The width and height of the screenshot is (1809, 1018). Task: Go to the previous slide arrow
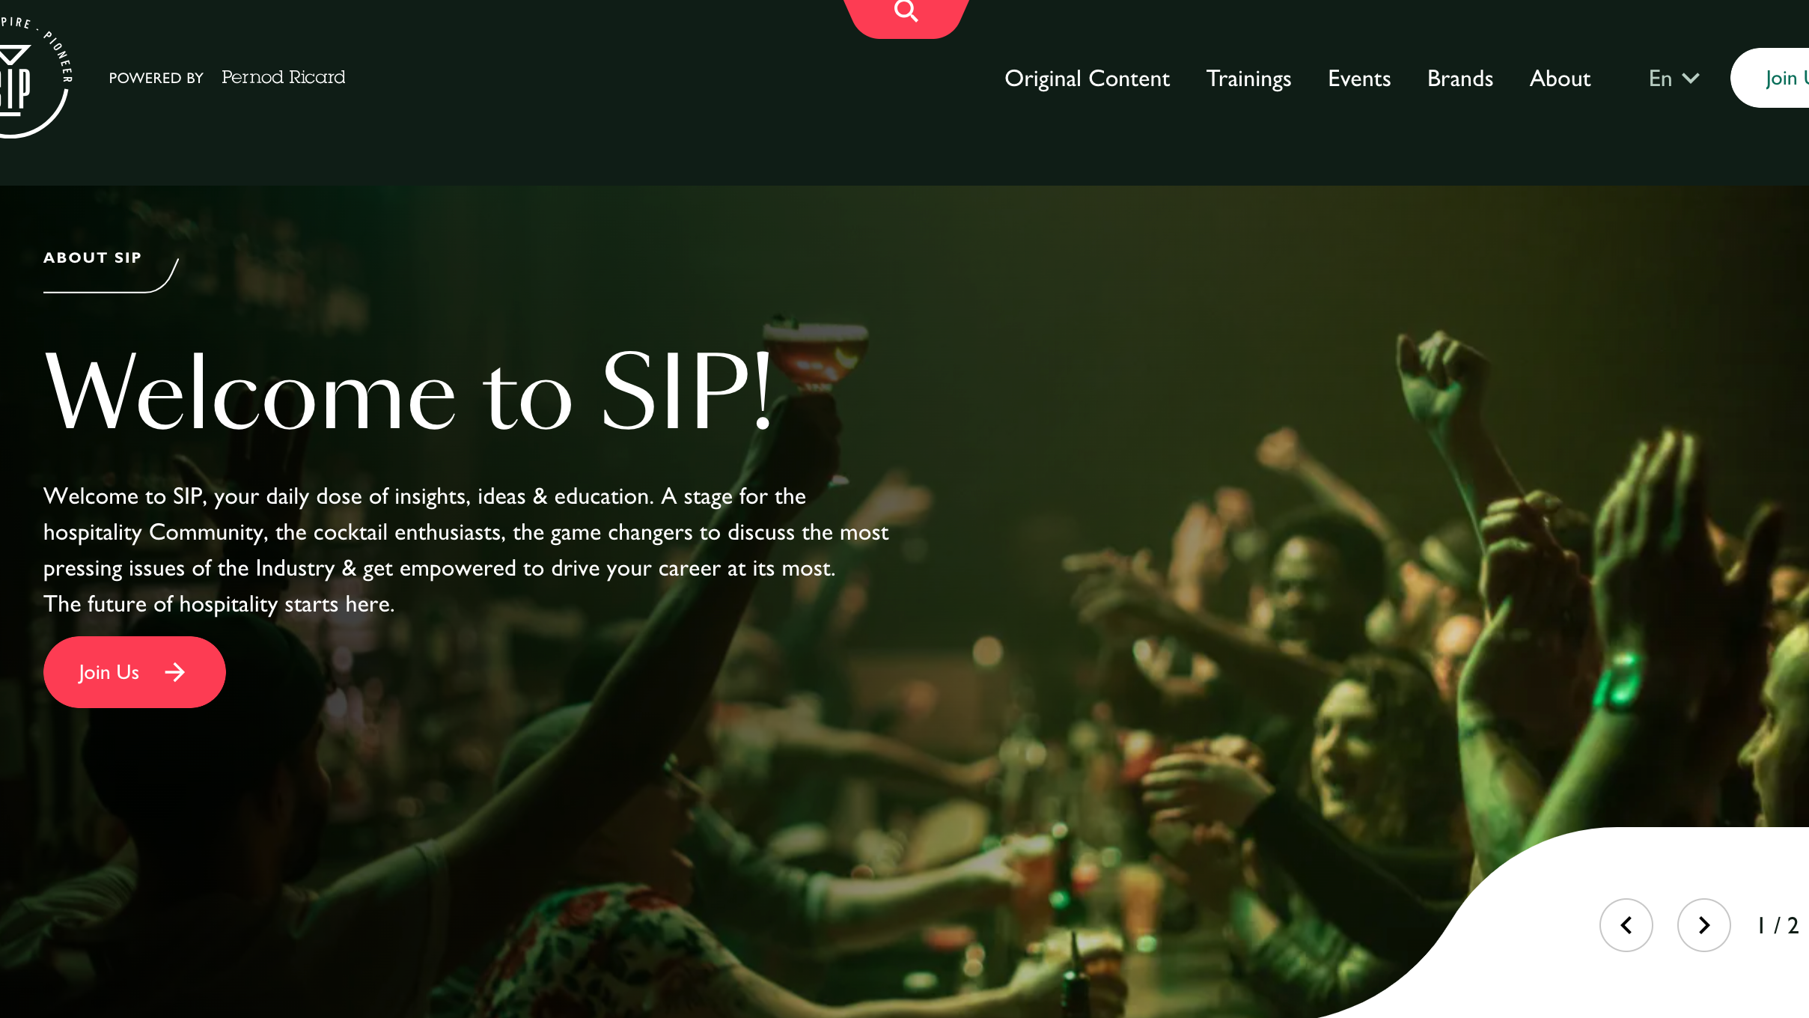point(1626,925)
